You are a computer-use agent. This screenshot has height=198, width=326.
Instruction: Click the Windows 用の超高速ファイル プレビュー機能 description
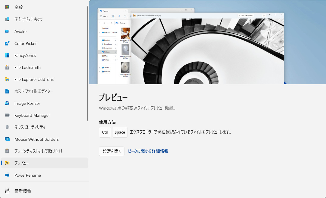click(137, 108)
